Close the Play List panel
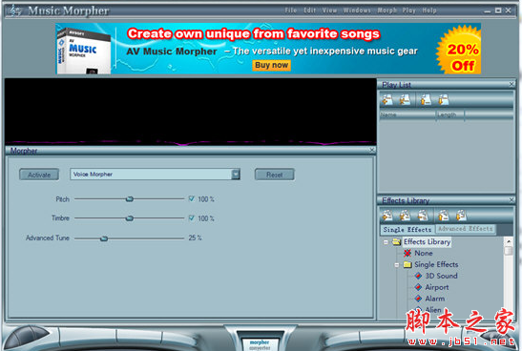 click(x=512, y=84)
